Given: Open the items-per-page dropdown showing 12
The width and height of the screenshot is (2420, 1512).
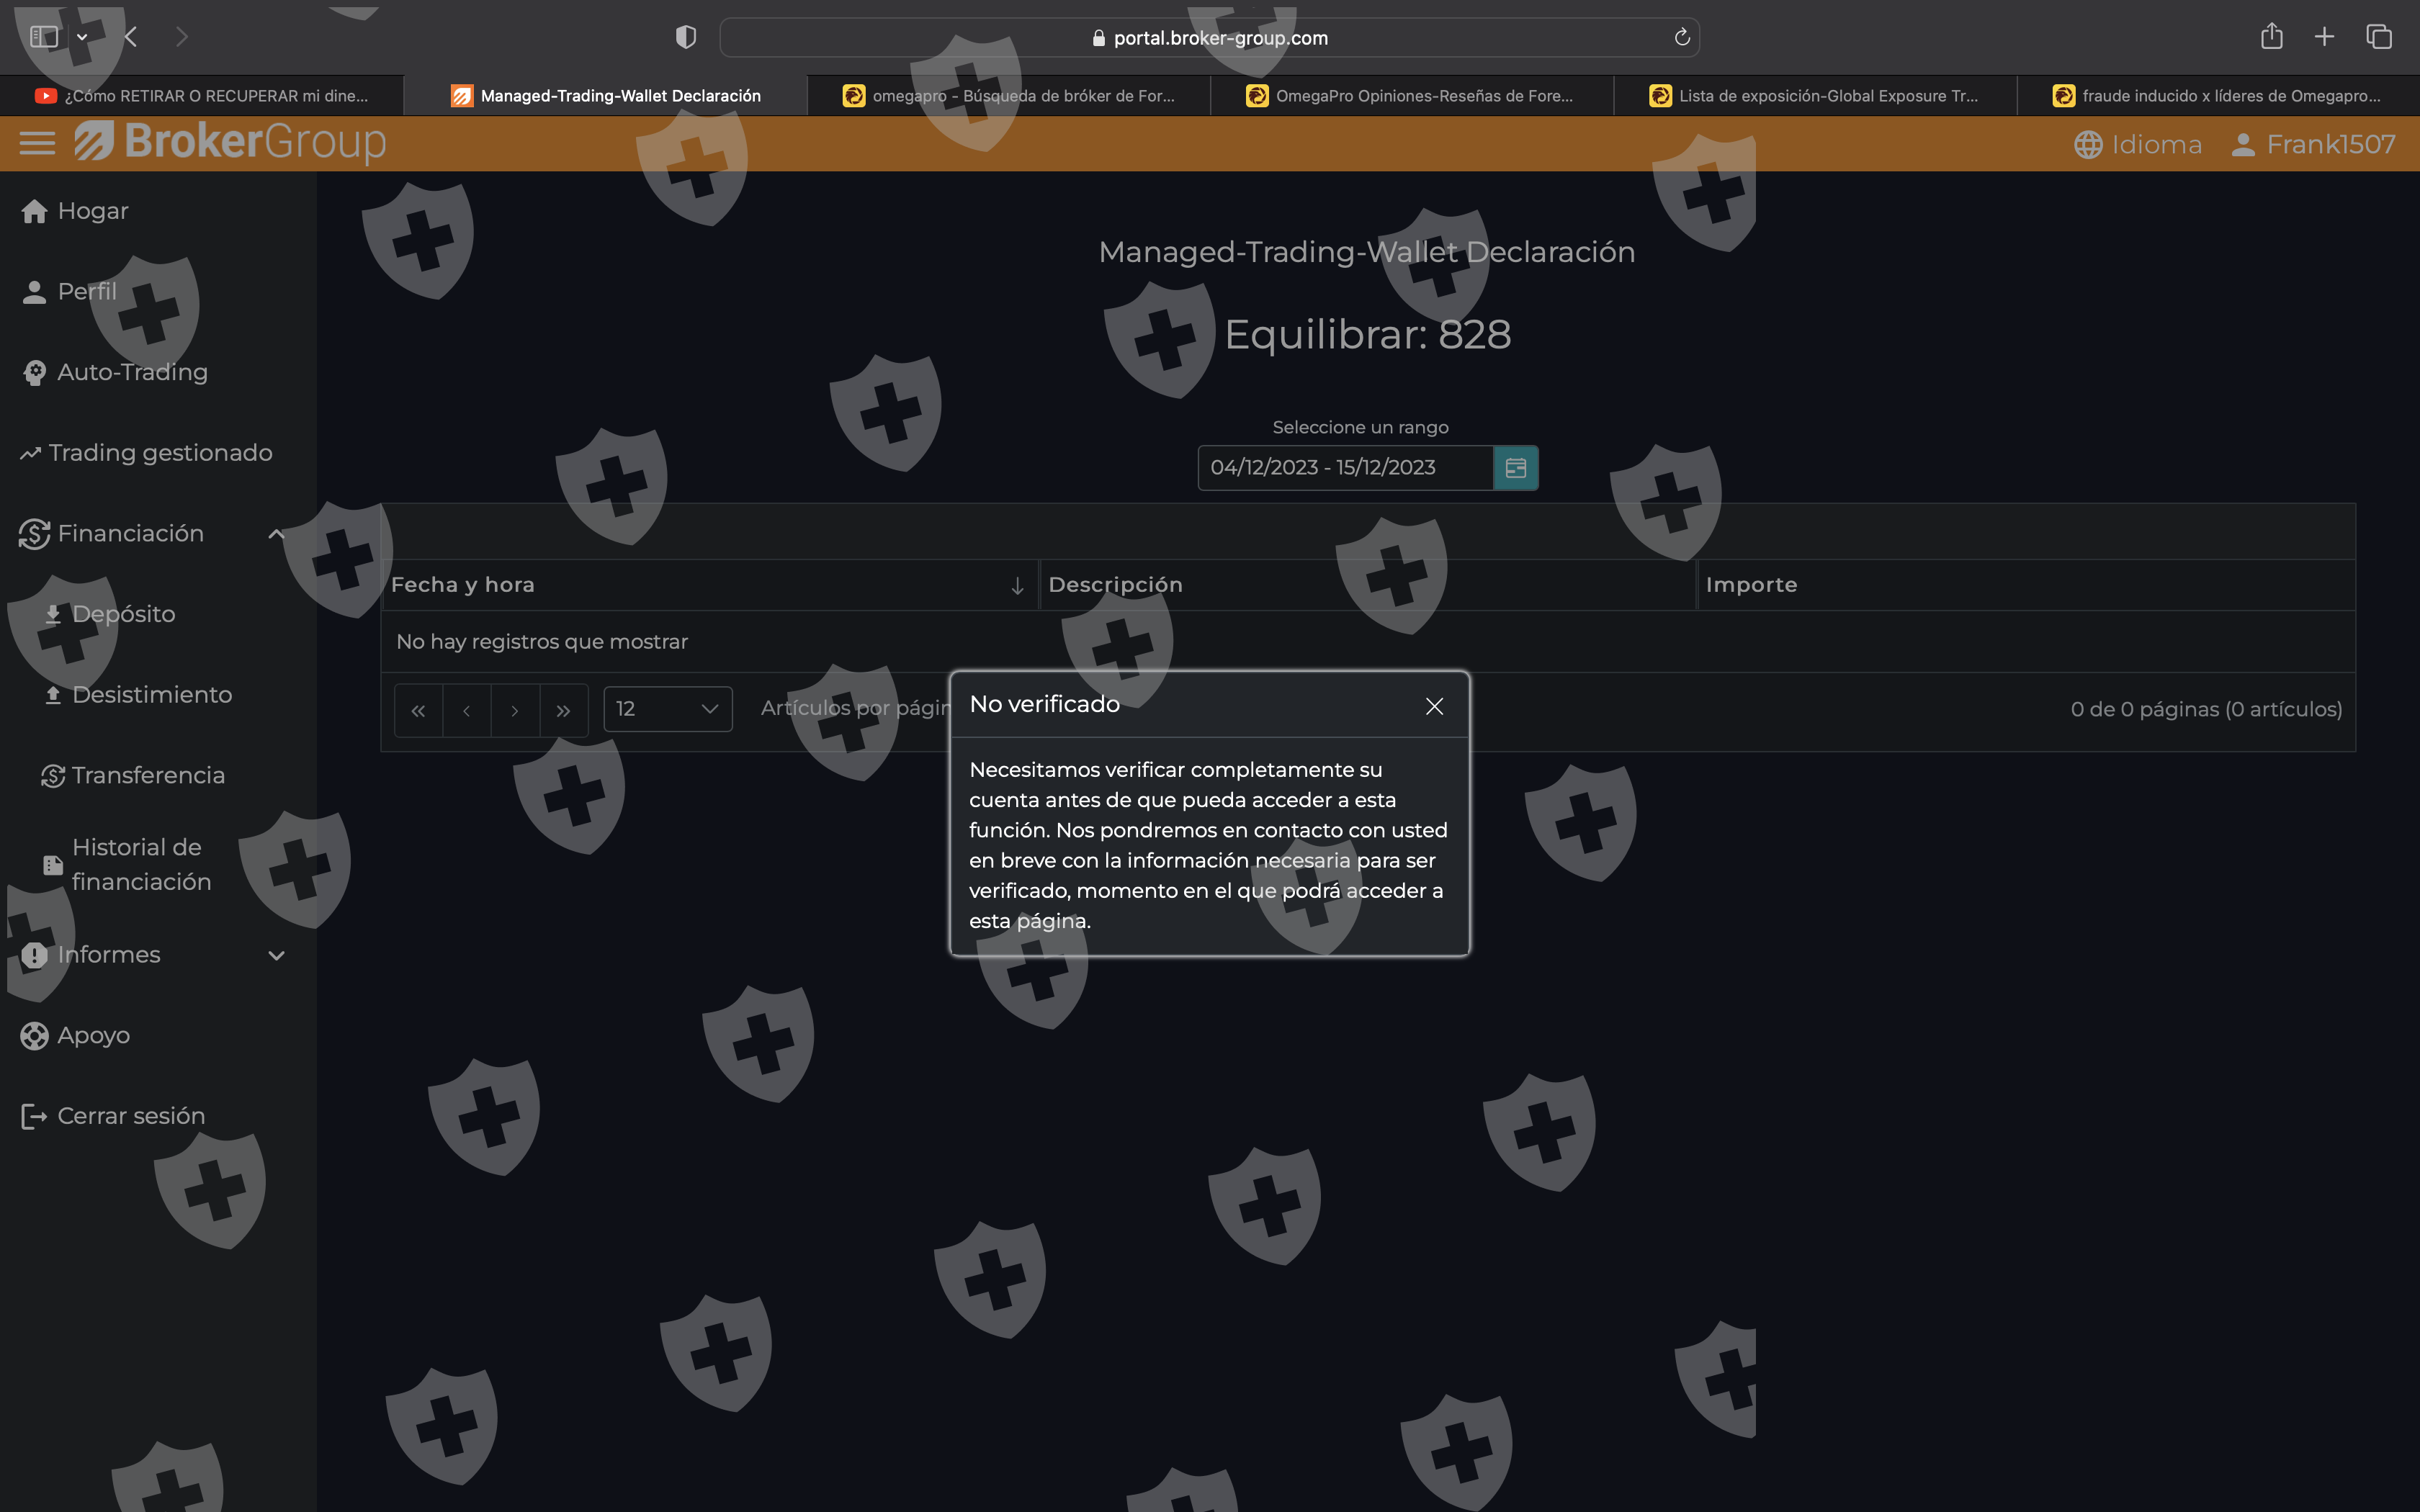Looking at the screenshot, I should click(667, 709).
